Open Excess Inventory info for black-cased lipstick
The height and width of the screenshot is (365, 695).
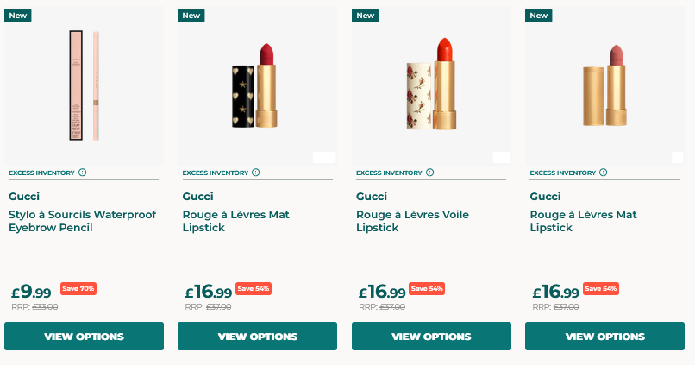pos(256,173)
